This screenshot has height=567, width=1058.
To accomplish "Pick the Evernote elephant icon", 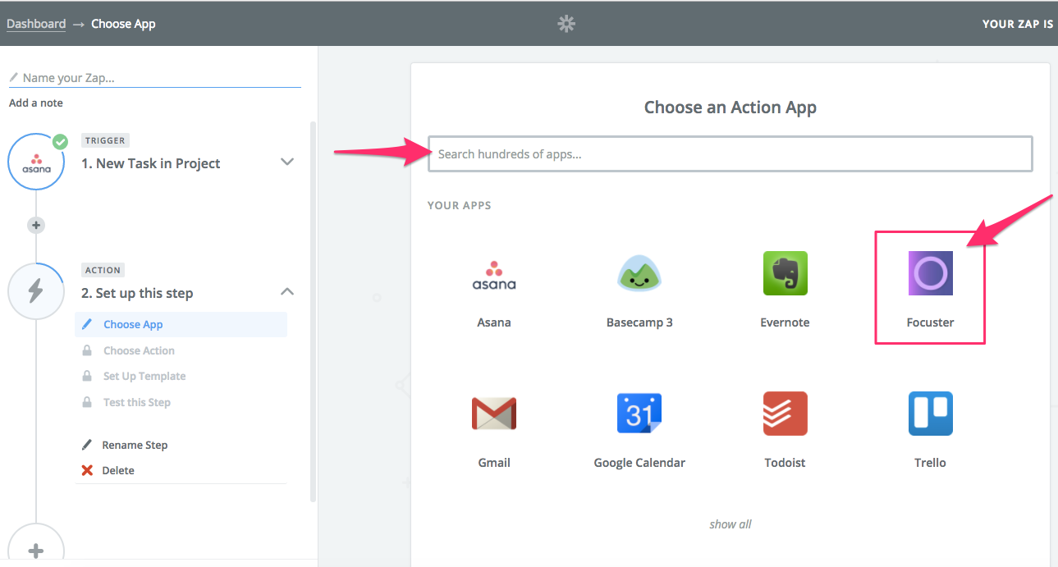I will coord(785,273).
